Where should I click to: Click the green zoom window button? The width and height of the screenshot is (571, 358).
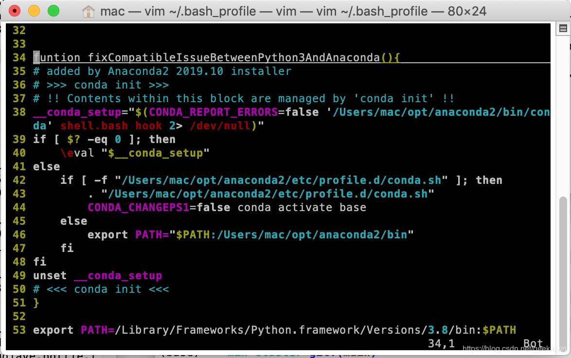54,11
